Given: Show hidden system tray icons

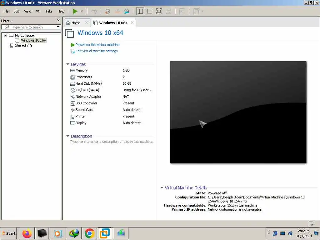Looking at the screenshot, I should [x=268, y=233].
